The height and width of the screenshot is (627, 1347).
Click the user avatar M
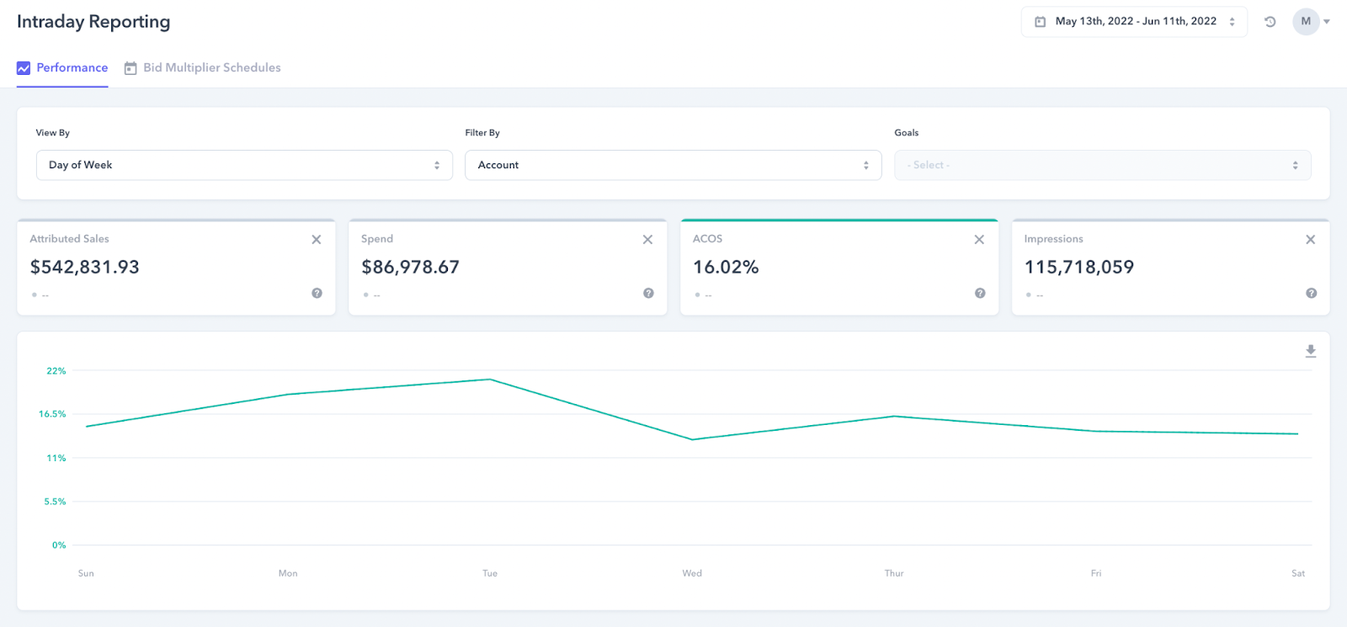pyautogui.click(x=1306, y=22)
